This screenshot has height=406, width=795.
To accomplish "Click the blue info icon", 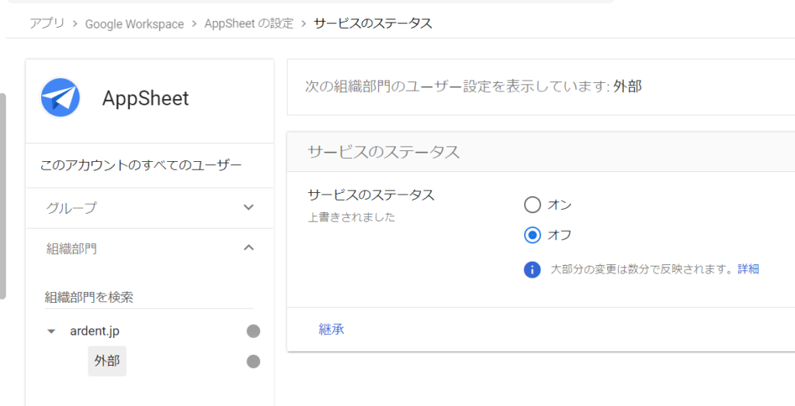I will click(532, 270).
